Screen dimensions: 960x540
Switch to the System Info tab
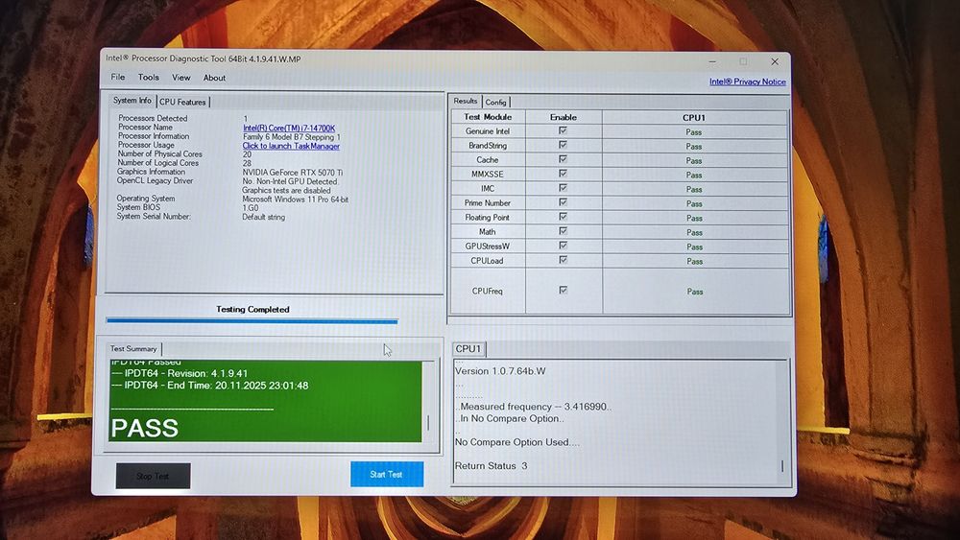coord(132,101)
